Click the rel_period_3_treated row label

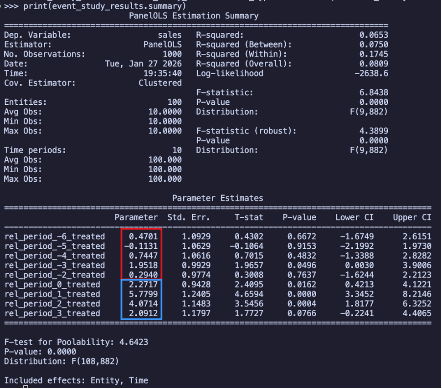(52, 313)
